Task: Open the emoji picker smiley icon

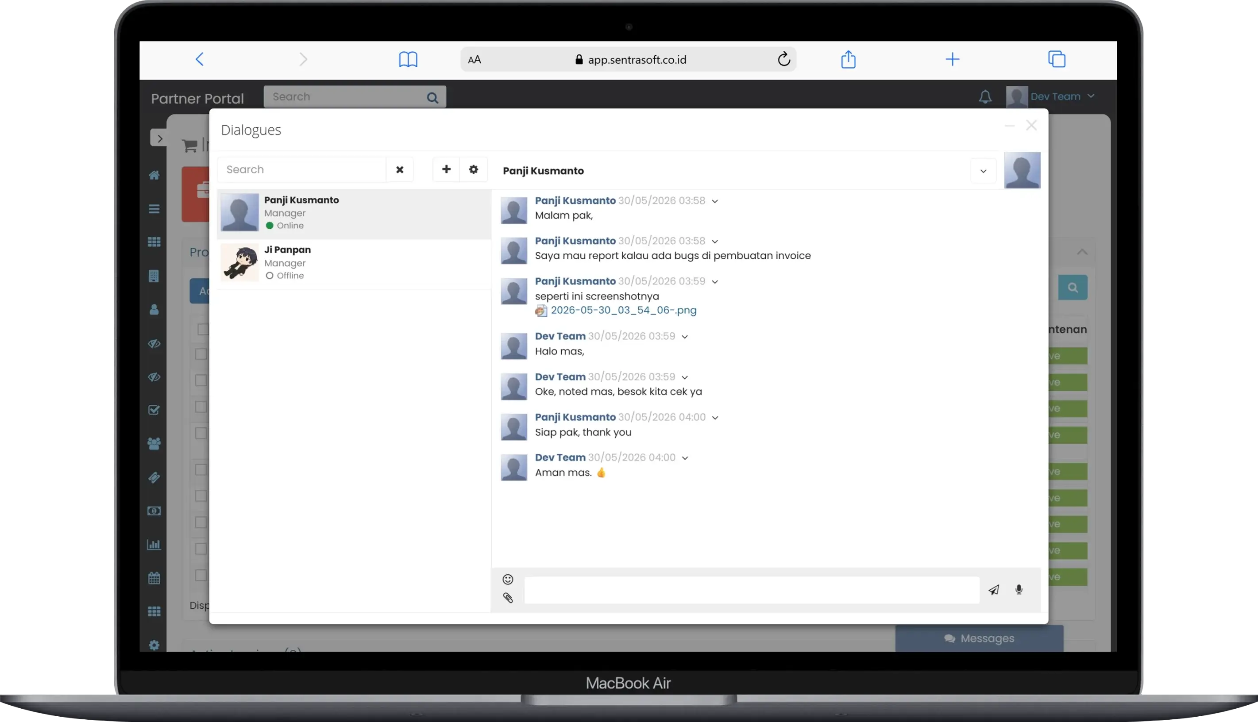Action: coord(507,579)
